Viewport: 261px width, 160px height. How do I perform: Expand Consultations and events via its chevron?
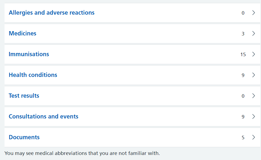254,117
